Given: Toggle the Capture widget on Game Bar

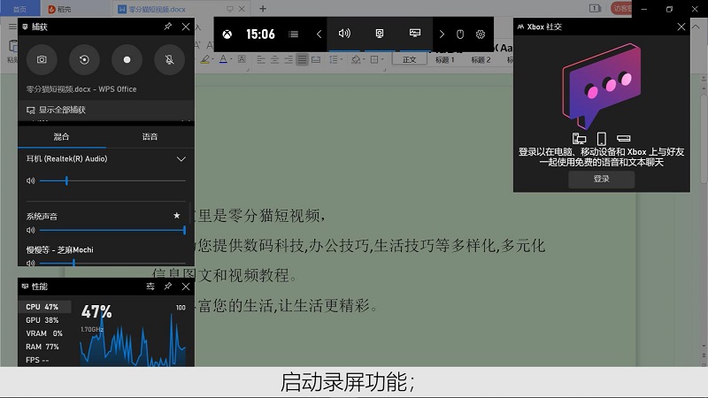Looking at the screenshot, I should pyautogui.click(x=380, y=34).
